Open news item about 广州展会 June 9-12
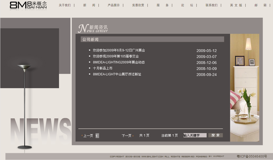 point(119,50)
